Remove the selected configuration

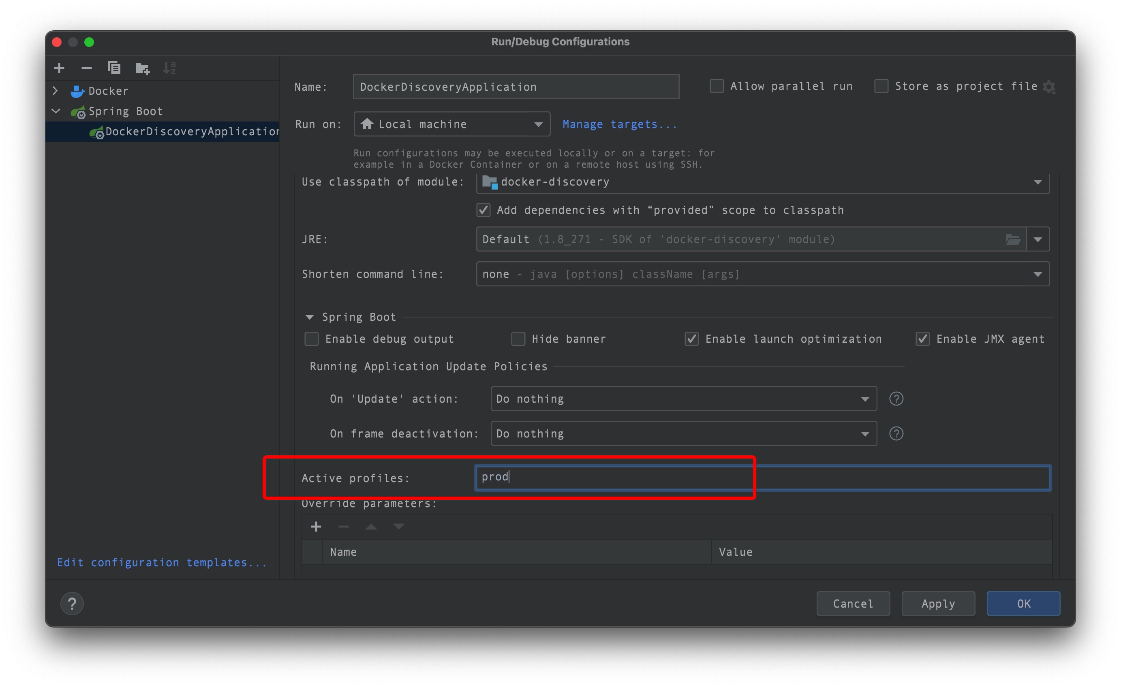[86, 68]
